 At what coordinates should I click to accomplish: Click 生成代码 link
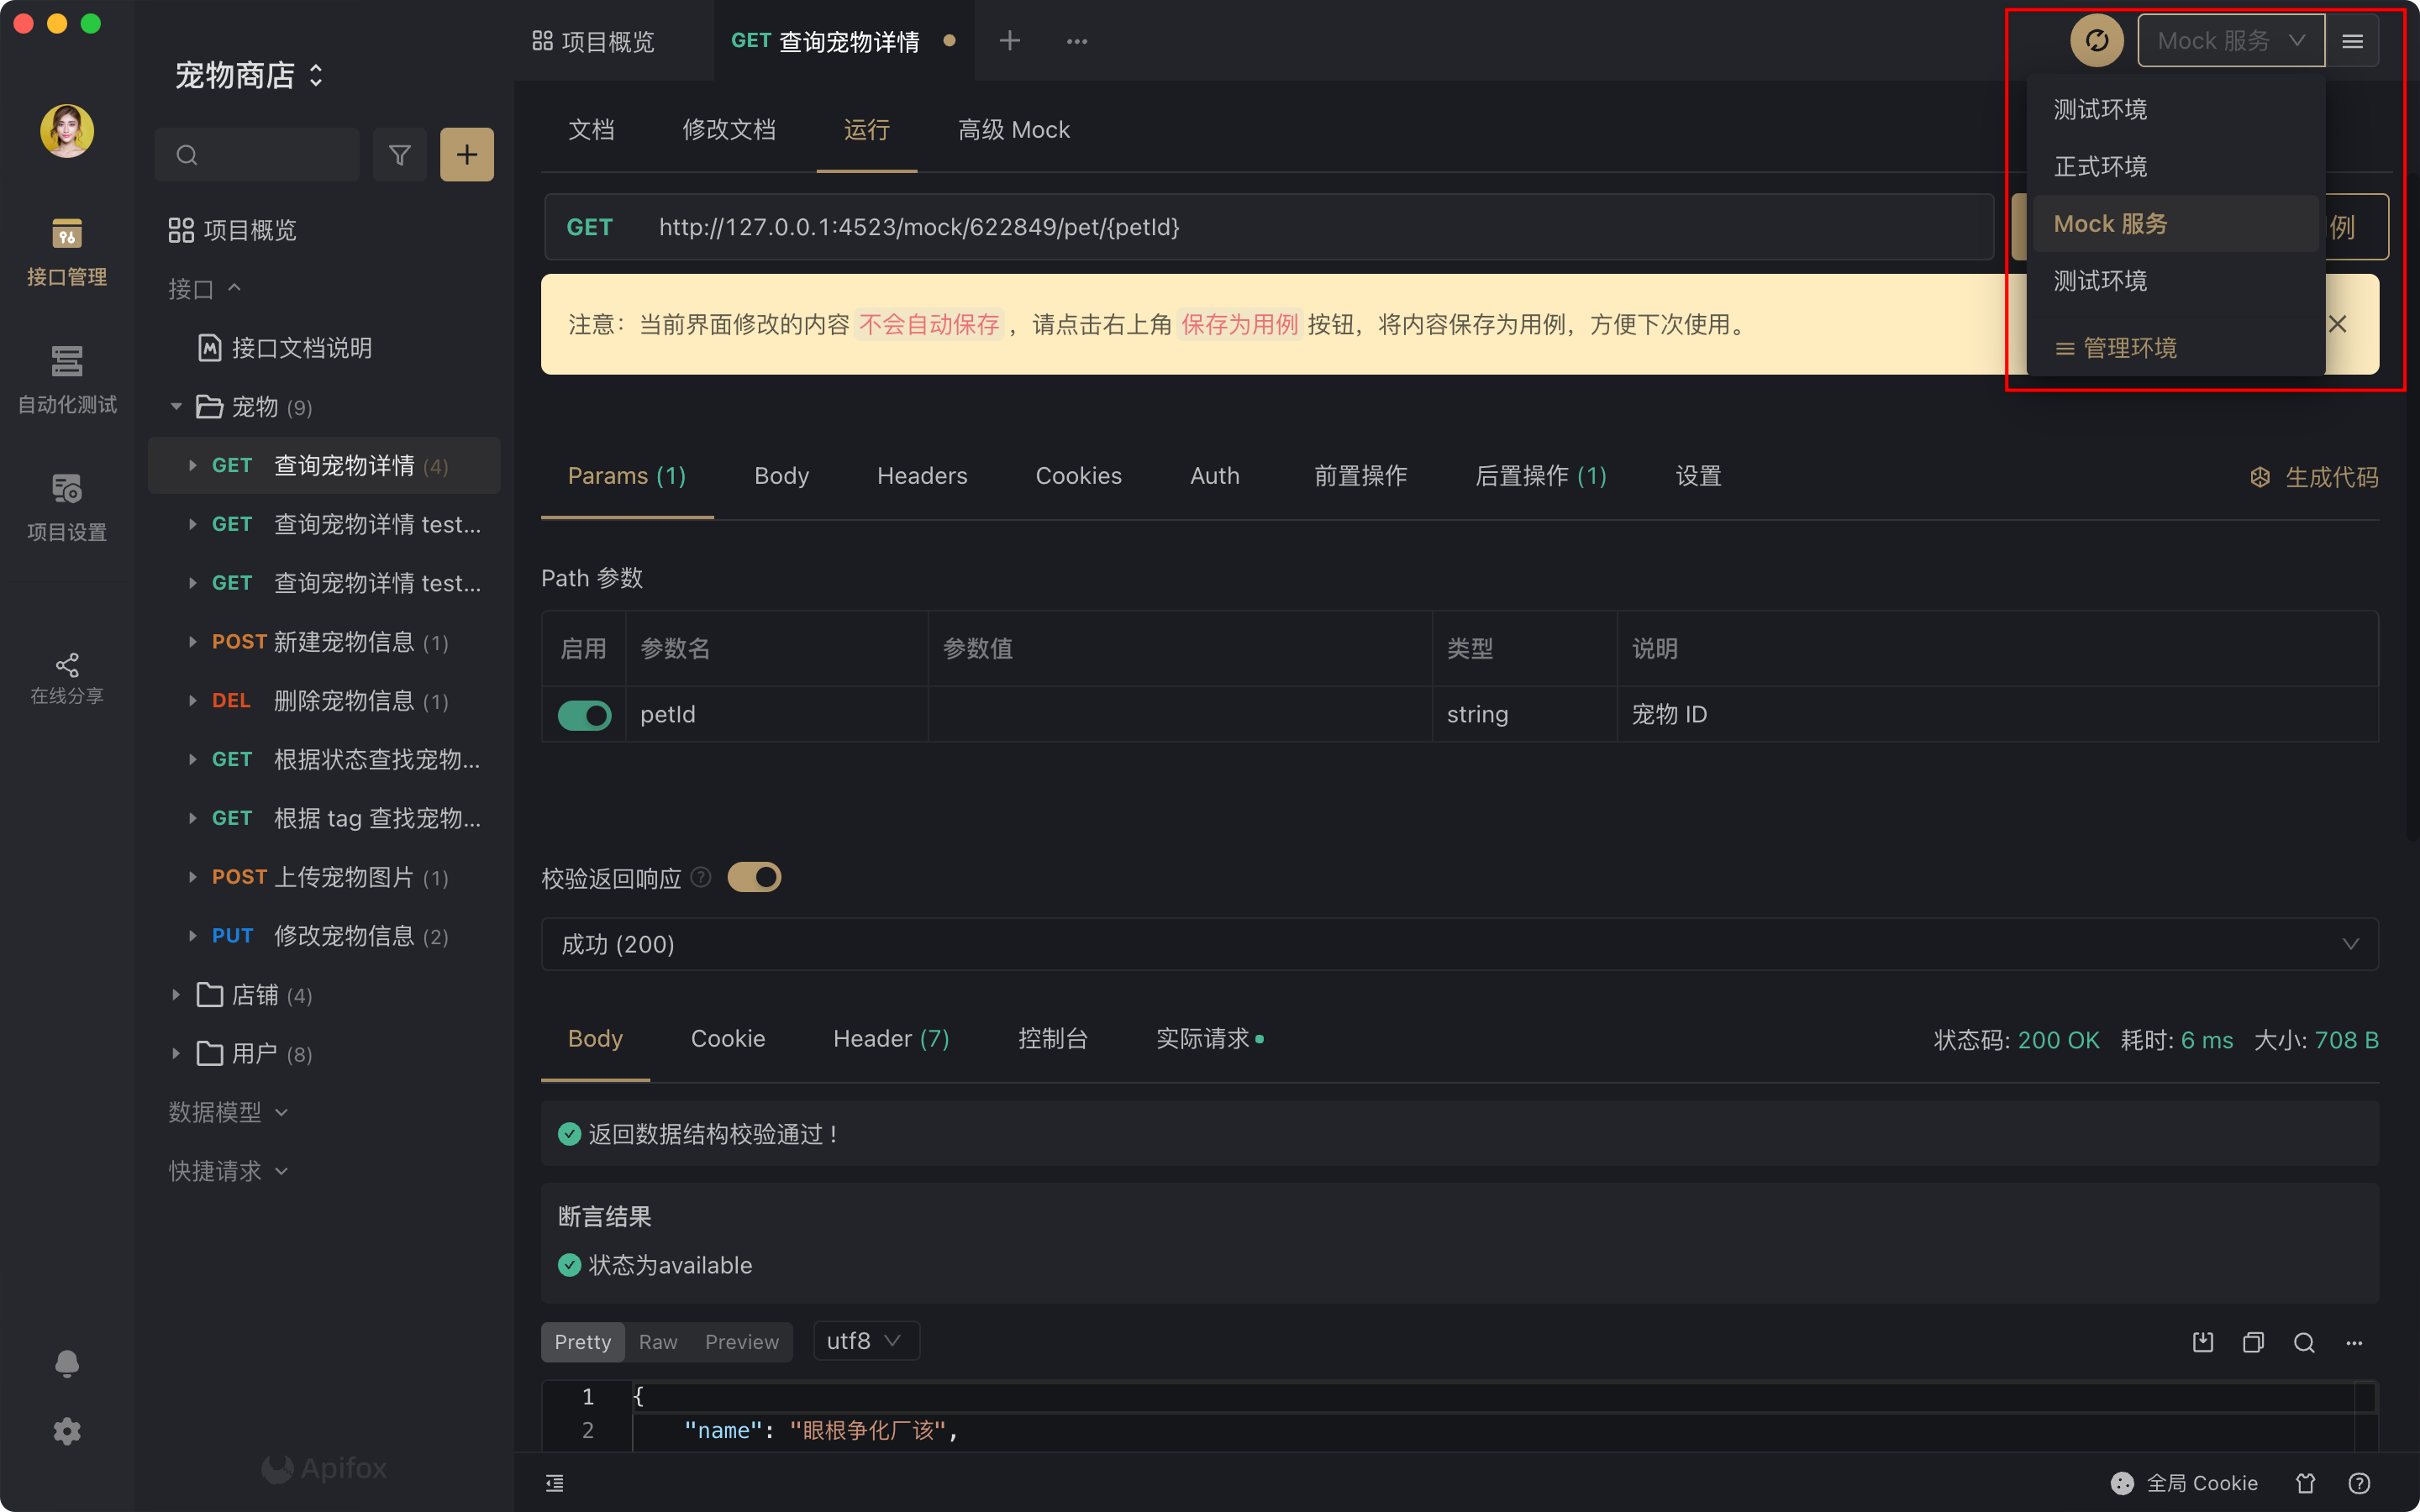pyautogui.click(x=2314, y=477)
